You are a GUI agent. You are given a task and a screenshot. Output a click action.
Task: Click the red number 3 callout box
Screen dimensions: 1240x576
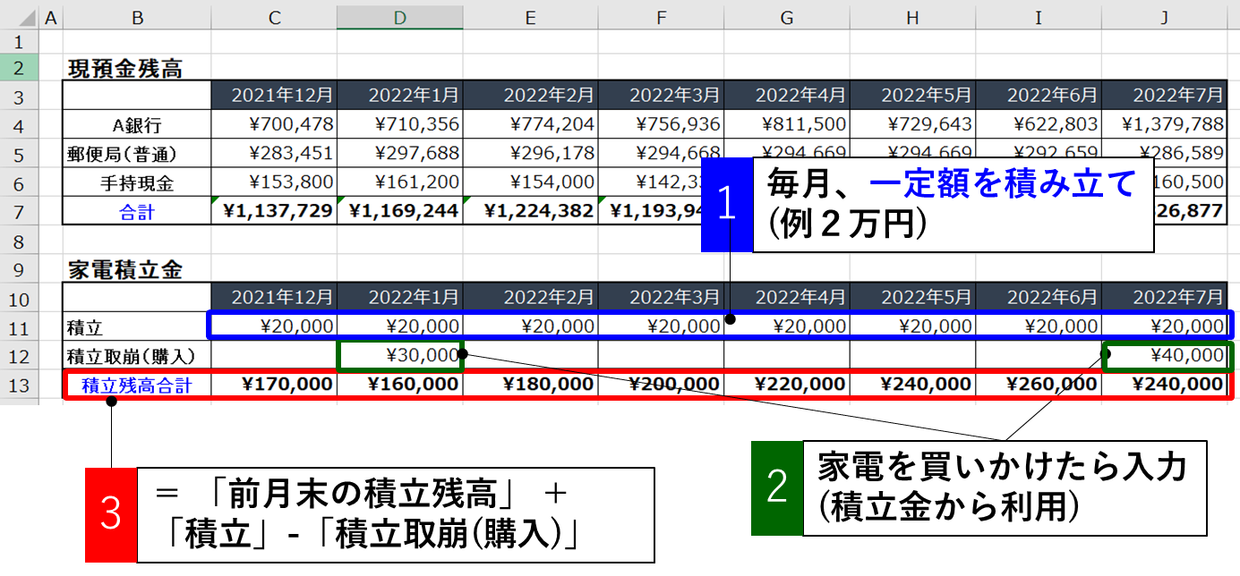[111, 514]
